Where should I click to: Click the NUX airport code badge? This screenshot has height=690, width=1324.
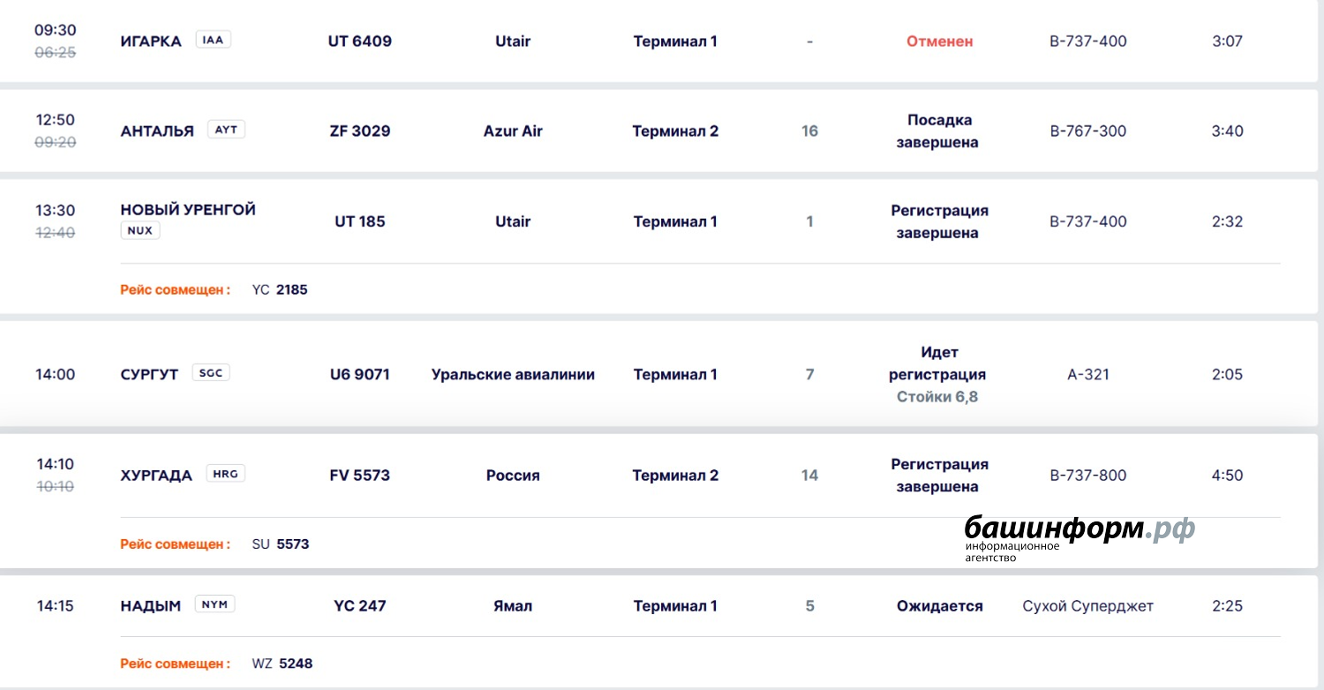coord(140,231)
